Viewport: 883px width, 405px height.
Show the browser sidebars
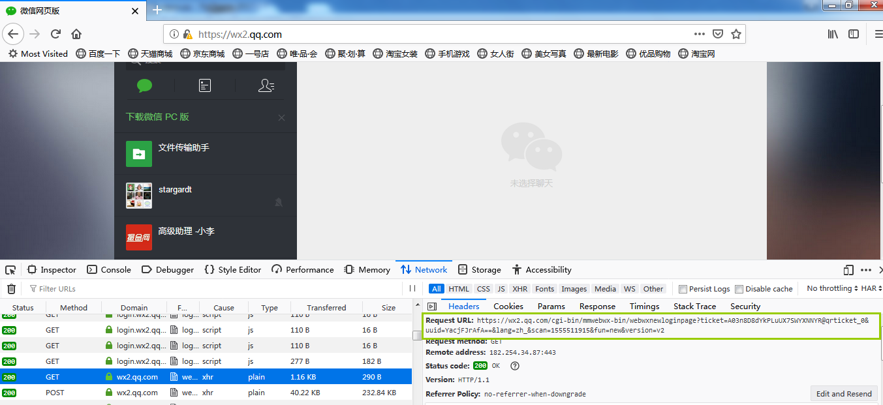tap(854, 34)
